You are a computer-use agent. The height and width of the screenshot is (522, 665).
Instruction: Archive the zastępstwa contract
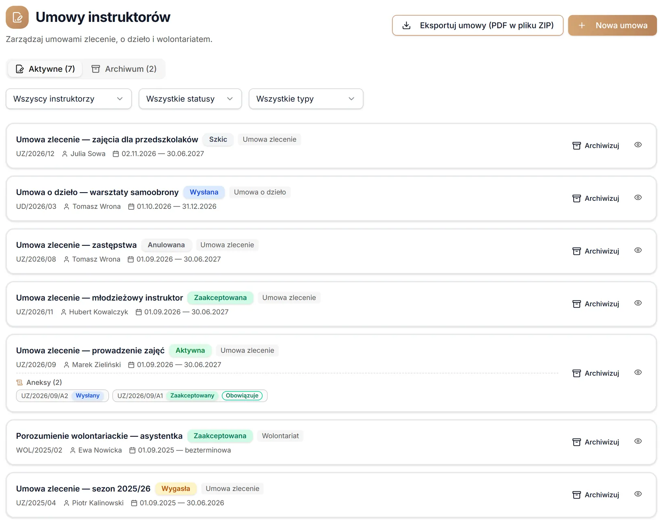point(596,251)
